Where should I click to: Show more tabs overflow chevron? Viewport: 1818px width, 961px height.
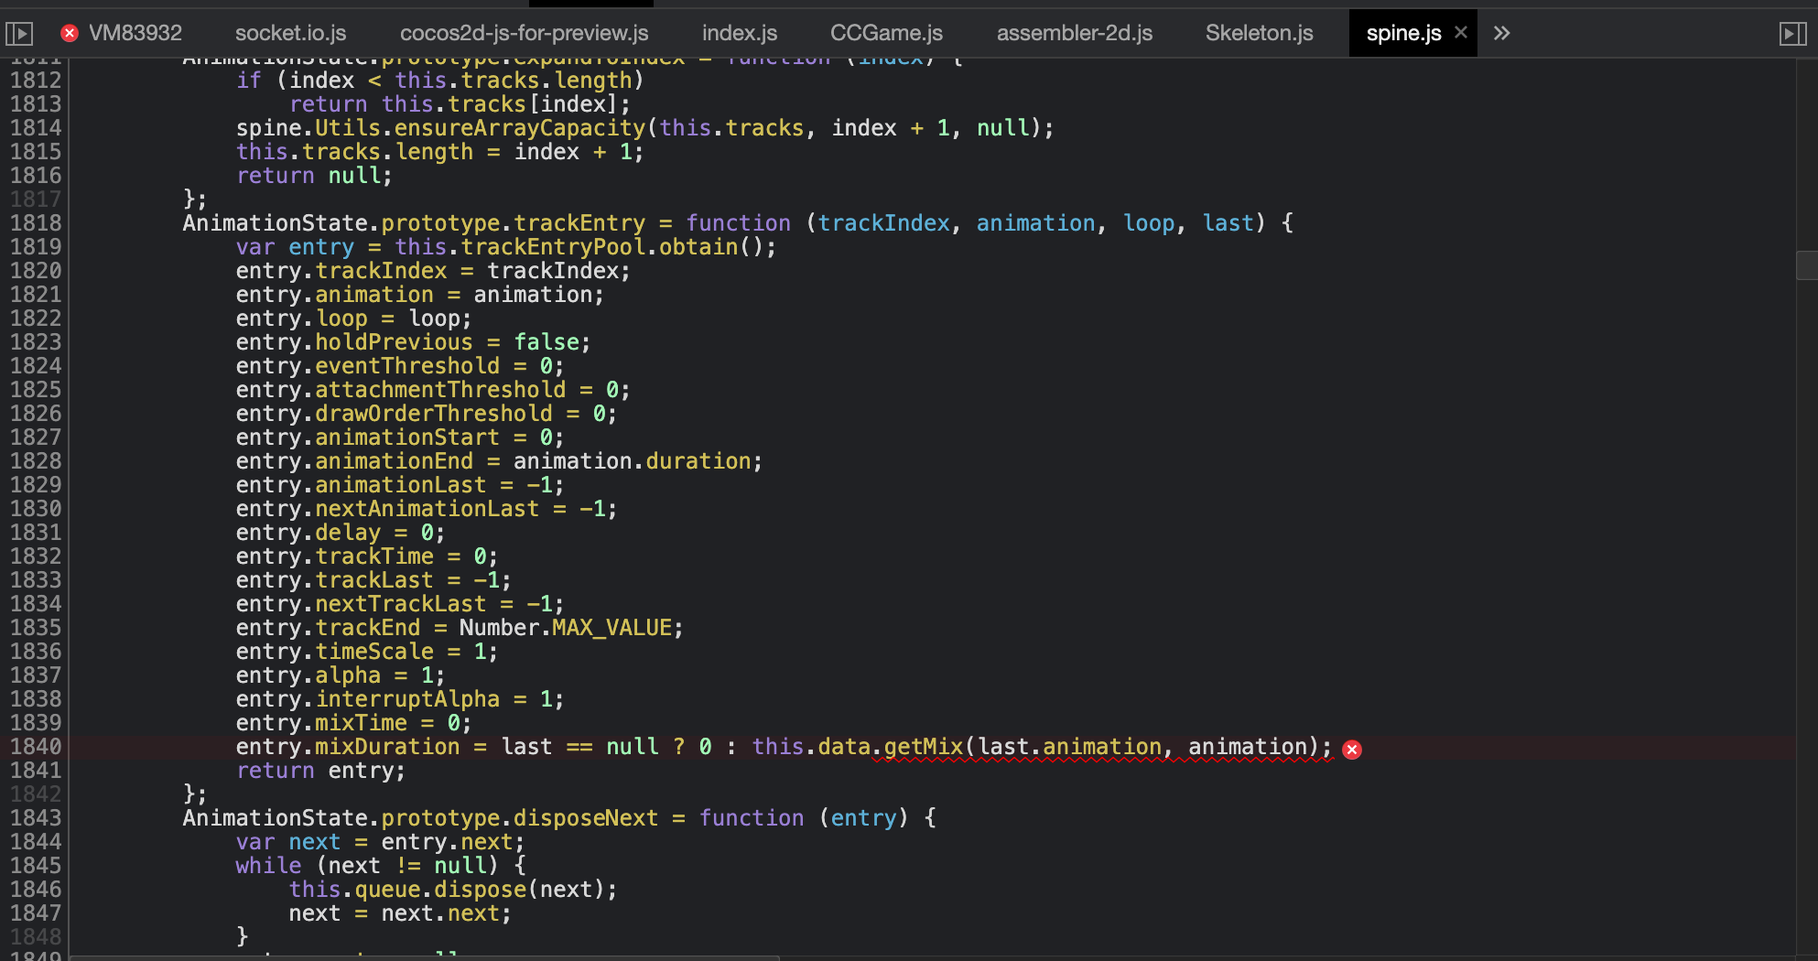(x=1501, y=34)
